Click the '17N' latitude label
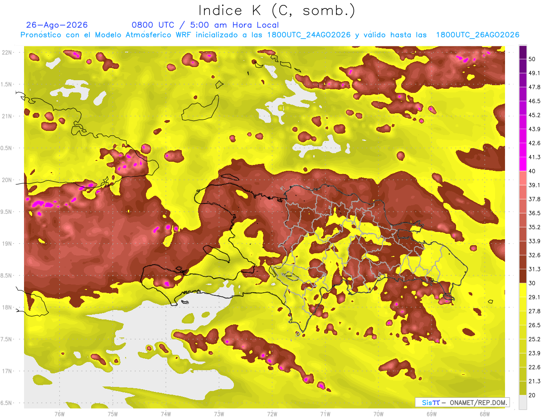This screenshot has height=420, width=544. click(7, 371)
